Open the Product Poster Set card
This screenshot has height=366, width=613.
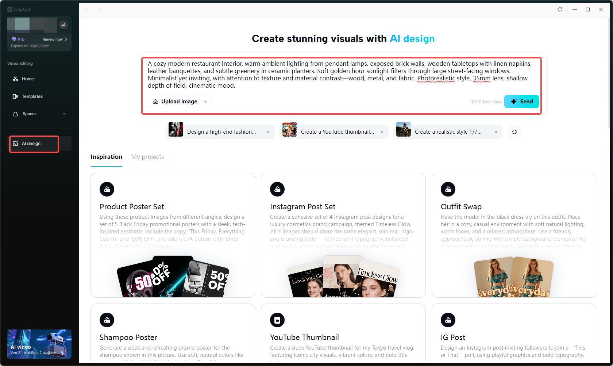pos(173,235)
